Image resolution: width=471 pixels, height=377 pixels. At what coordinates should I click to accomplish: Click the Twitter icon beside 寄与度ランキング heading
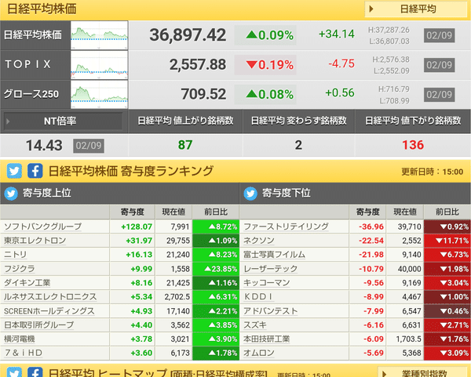point(14,171)
